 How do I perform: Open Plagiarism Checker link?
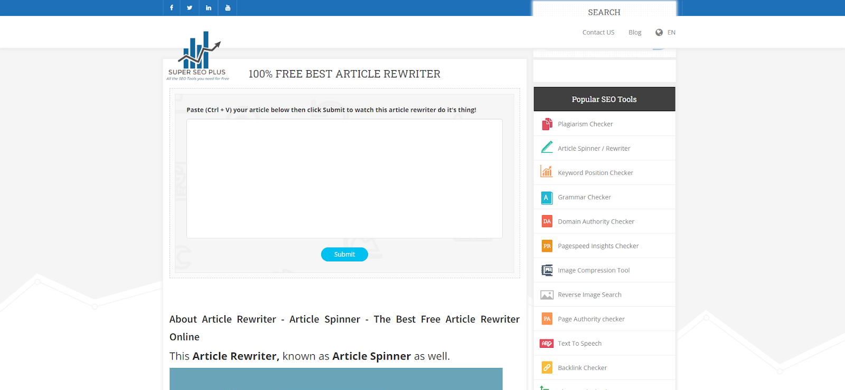(x=585, y=124)
